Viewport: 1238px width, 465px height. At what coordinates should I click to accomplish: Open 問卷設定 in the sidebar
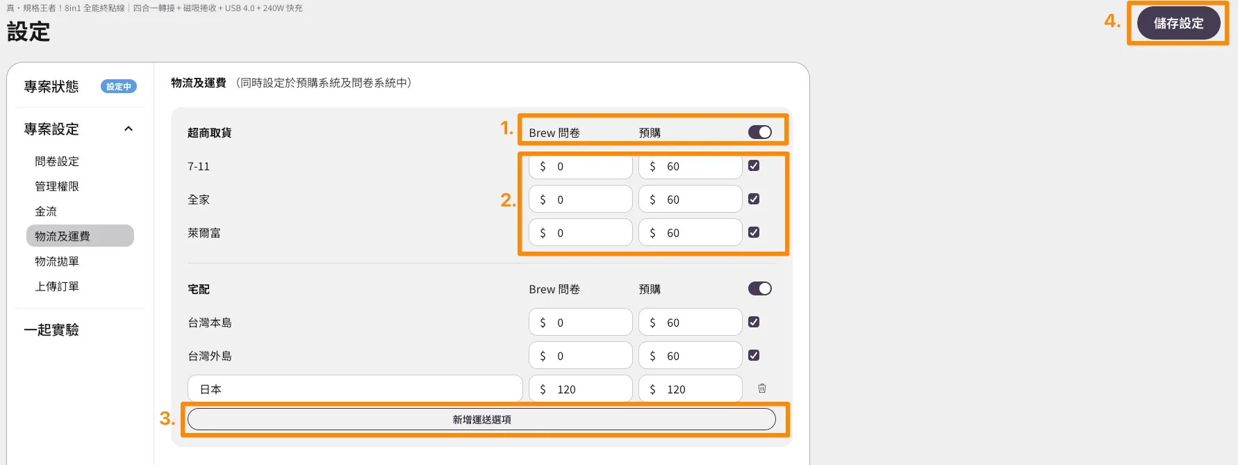57,161
